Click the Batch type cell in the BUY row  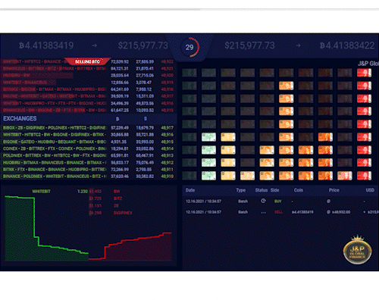pyautogui.click(x=243, y=202)
